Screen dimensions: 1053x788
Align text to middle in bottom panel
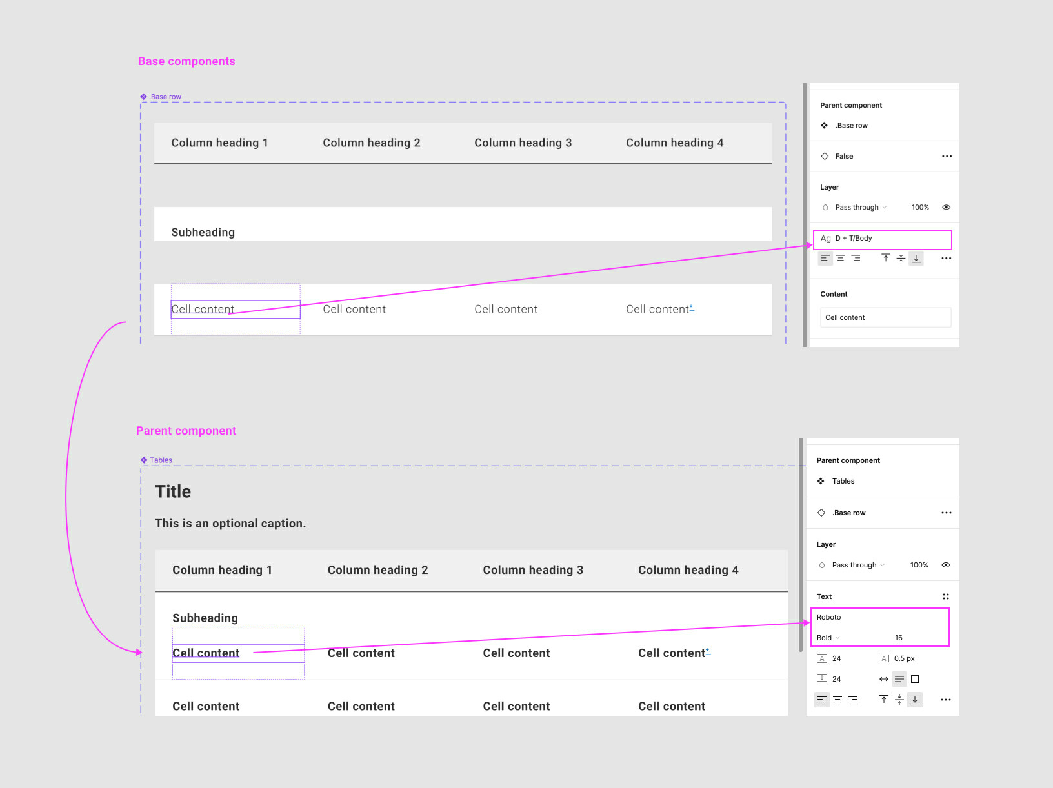tap(899, 700)
